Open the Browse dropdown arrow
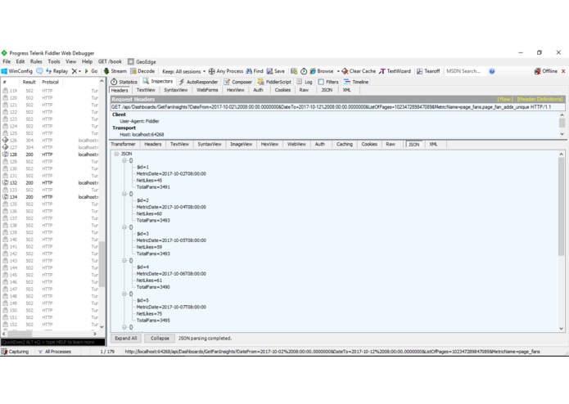 click(338, 71)
